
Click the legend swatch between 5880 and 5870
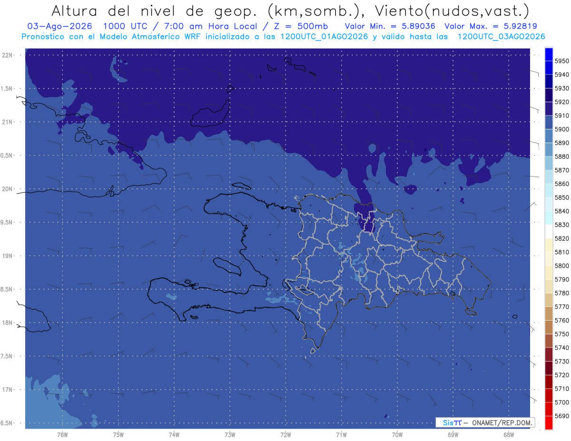(549, 163)
